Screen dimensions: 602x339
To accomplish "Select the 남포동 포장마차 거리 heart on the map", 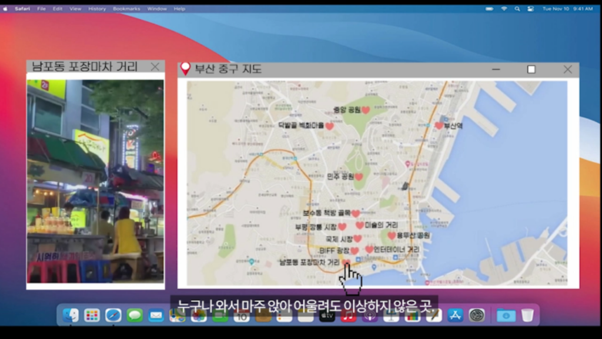I will point(346,262).
